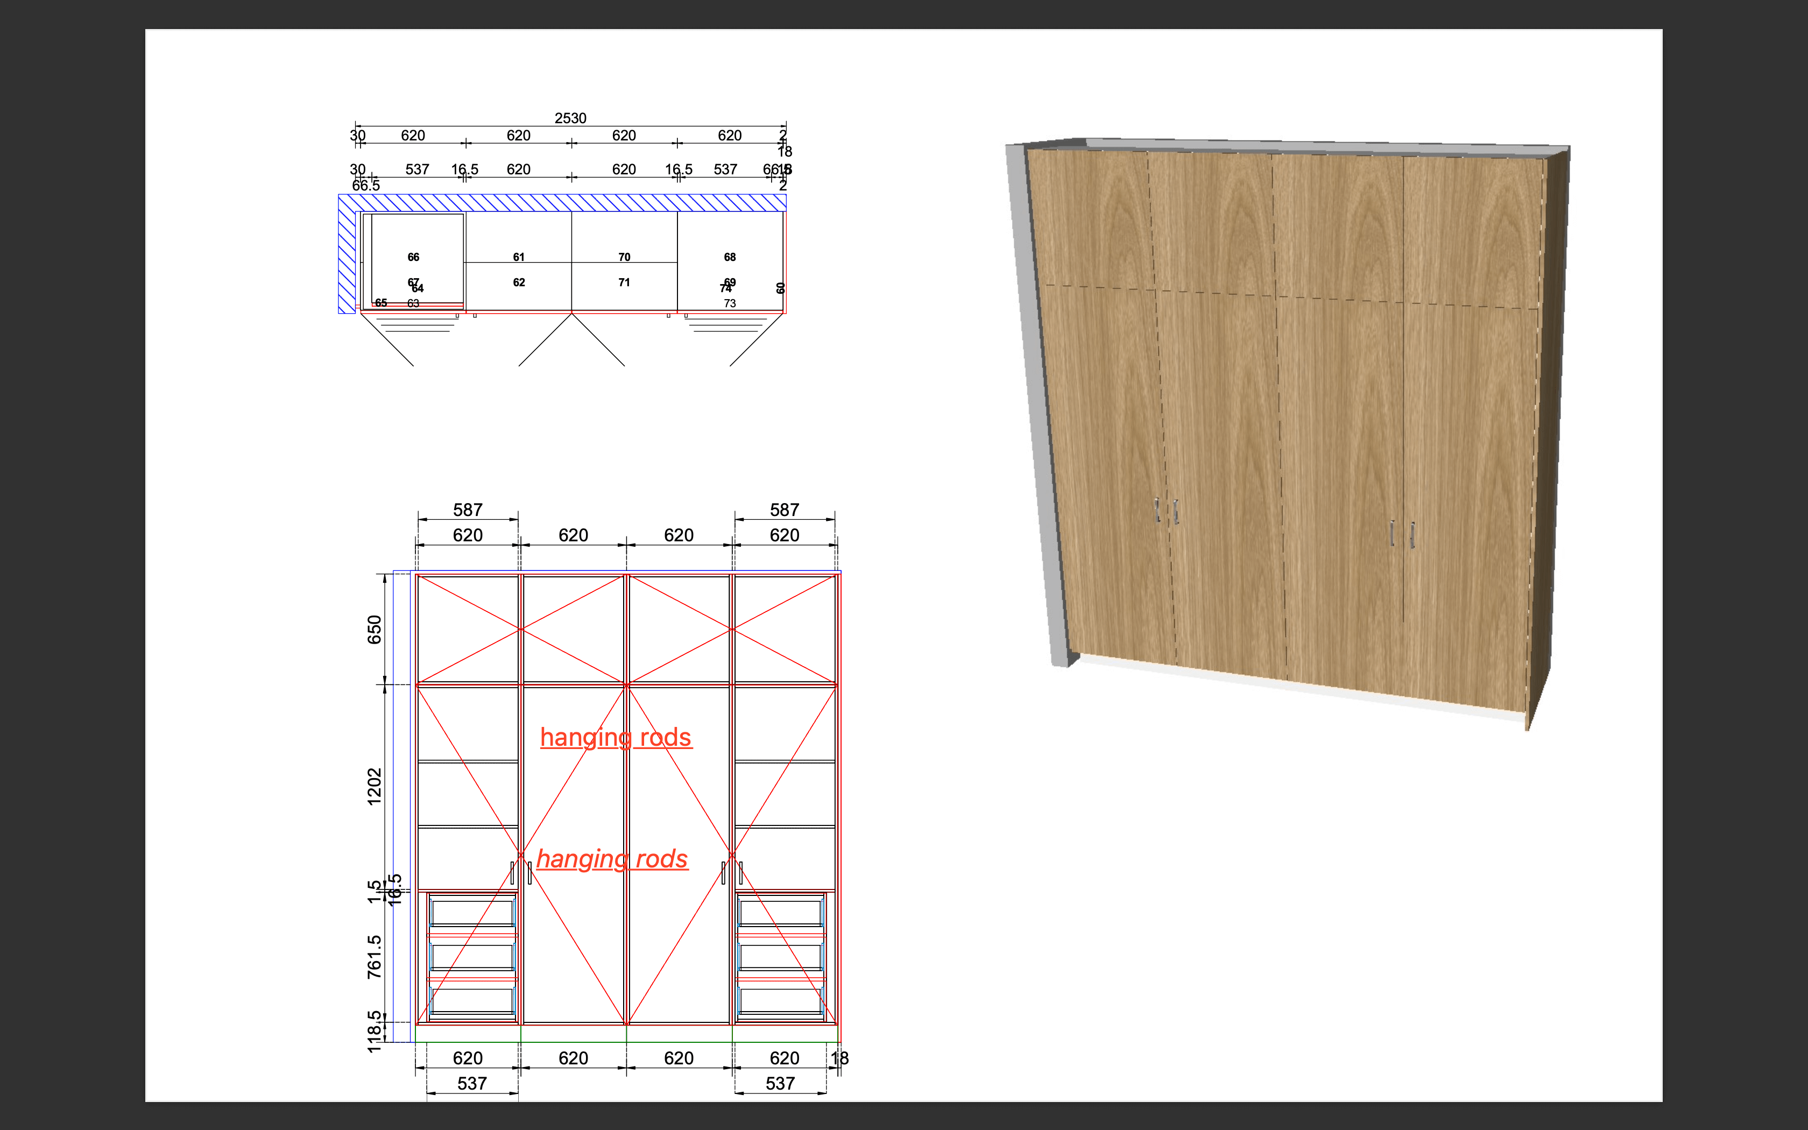
Task: Click part number 66 in plan view
Action: (413, 257)
